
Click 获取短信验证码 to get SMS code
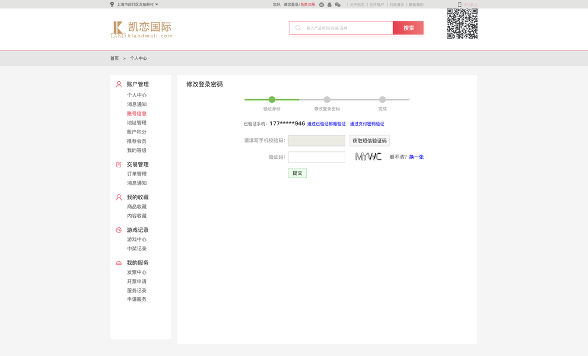coord(368,140)
